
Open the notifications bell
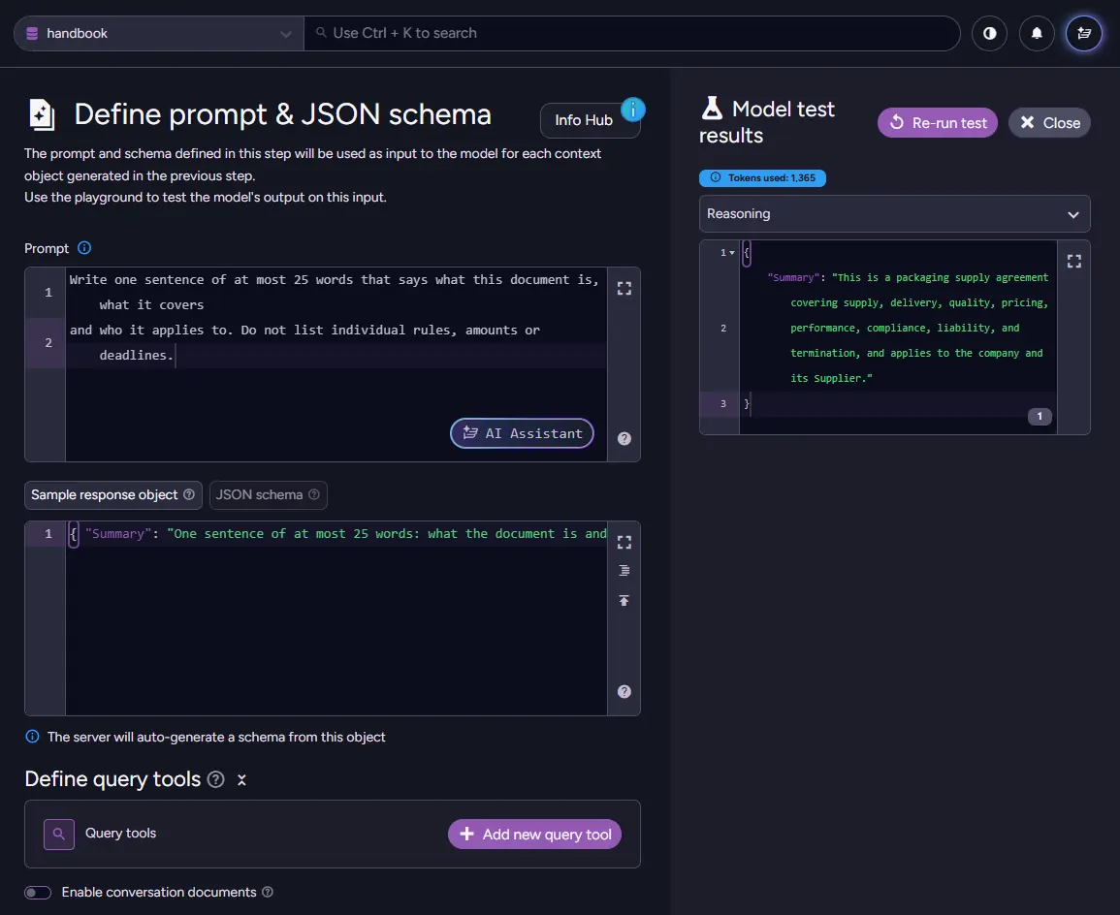point(1037,34)
